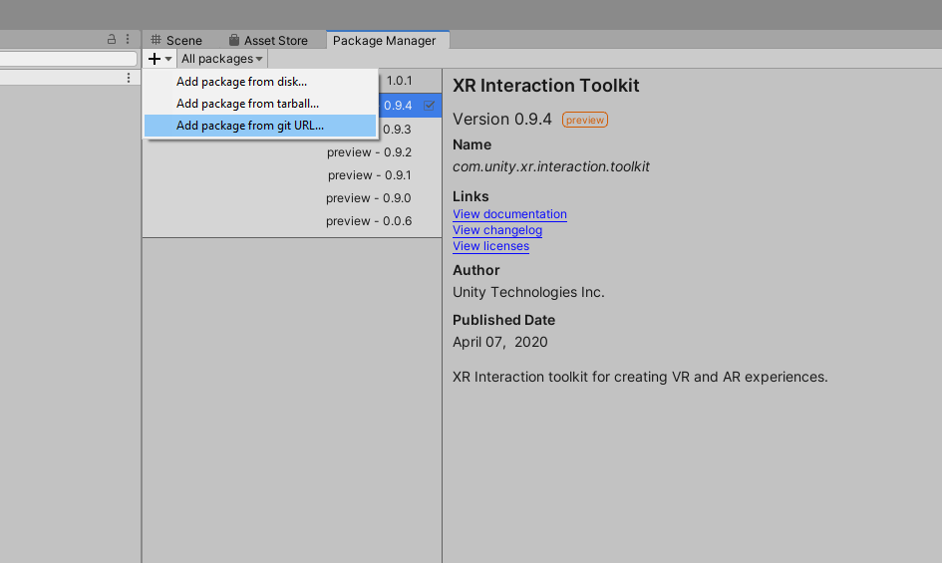942x563 pixels.
Task: Select Add package from git URL
Action: click(x=250, y=126)
